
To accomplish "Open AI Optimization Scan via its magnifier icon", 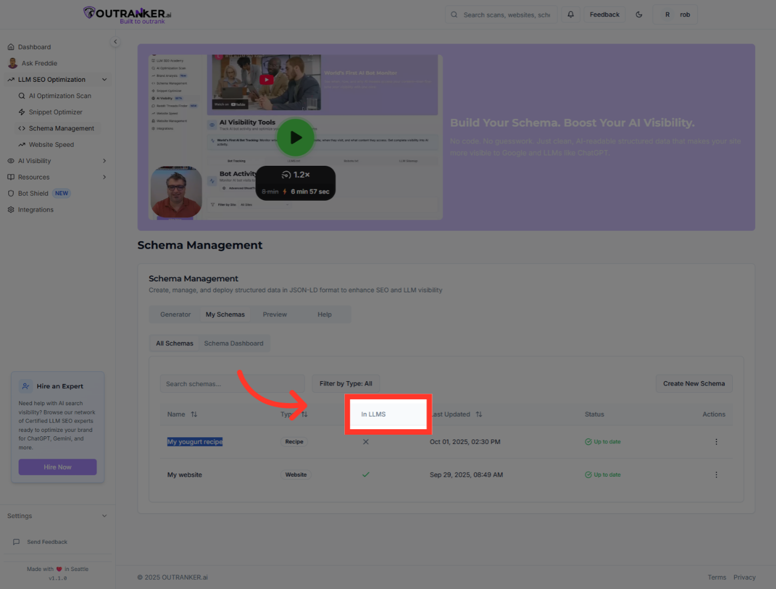I will pyautogui.click(x=22, y=96).
